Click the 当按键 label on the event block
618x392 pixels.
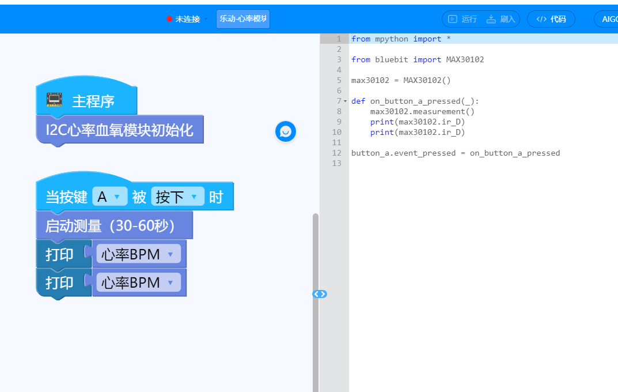pyautogui.click(x=66, y=197)
